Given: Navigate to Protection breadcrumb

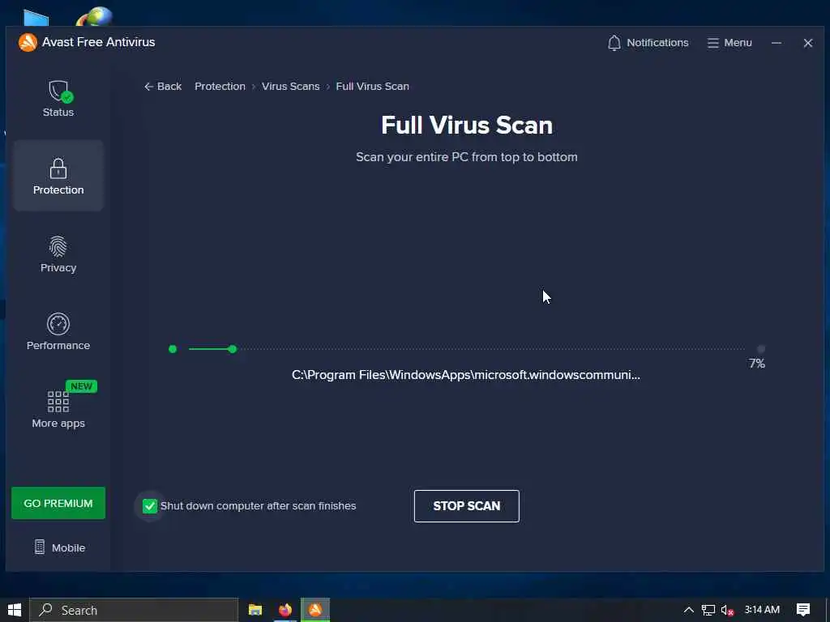Looking at the screenshot, I should point(220,86).
